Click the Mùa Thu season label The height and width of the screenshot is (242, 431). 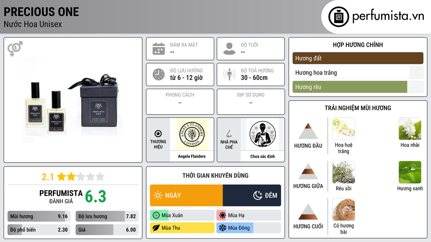pyautogui.click(x=171, y=228)
